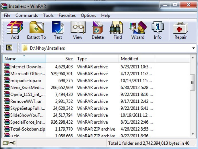
Task: Click the folder icon in address bar
Action: point(25,48)
